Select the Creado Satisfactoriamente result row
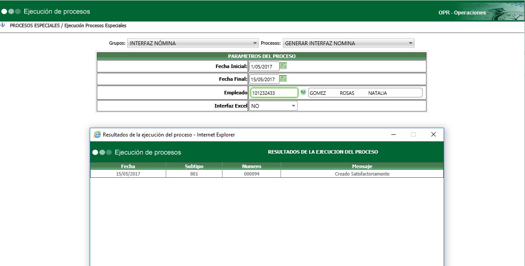Image resolution: width=525 pixels, height=266 pixels. (x=362, y=173)
